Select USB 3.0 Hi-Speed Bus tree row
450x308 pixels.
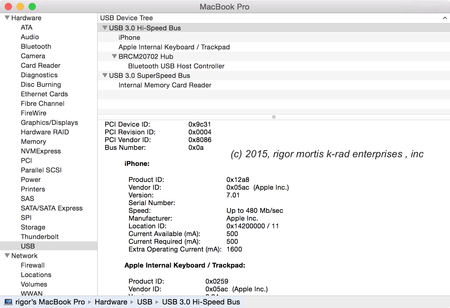click(x=274, y=28)
